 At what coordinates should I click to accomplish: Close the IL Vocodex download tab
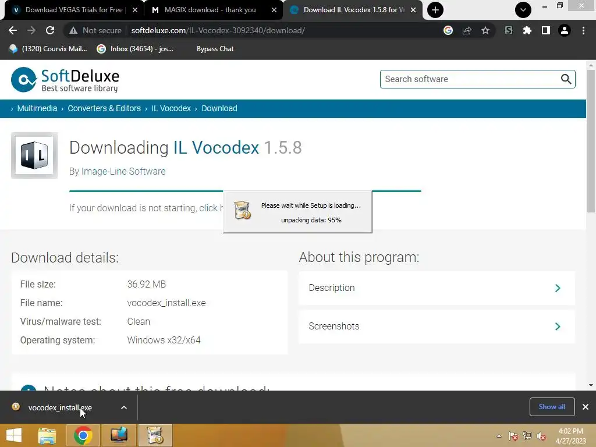[x=413, y=10]
